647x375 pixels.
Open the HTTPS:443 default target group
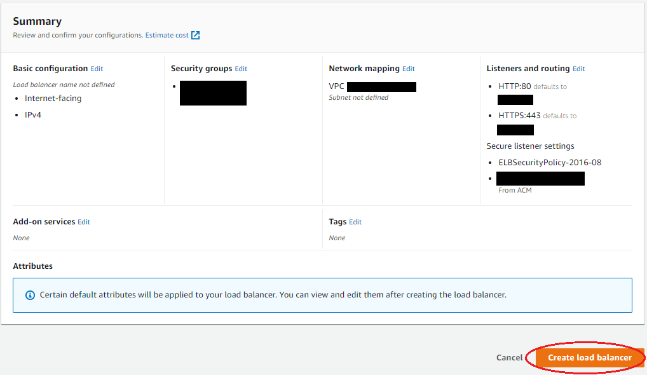[515, 130]
